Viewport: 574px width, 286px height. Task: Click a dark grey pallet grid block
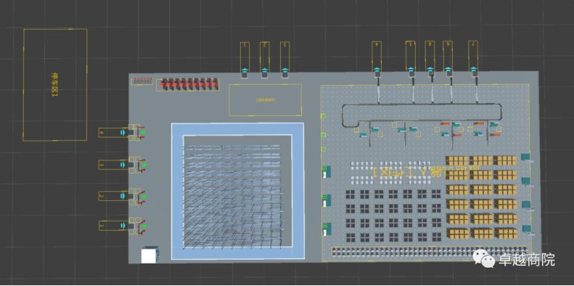[x=350, y=194]
